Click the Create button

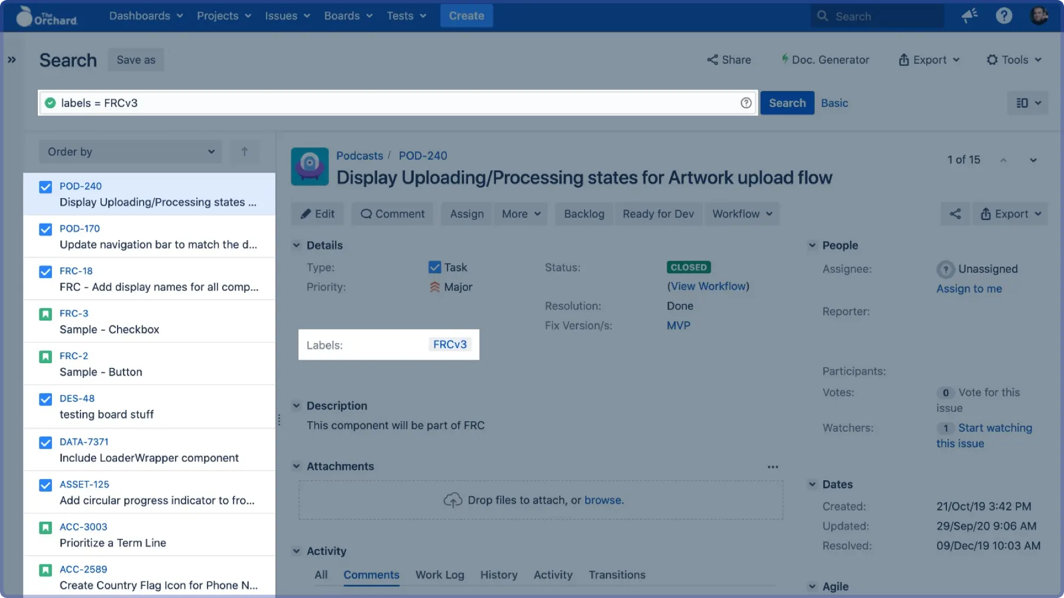point(466,16)
